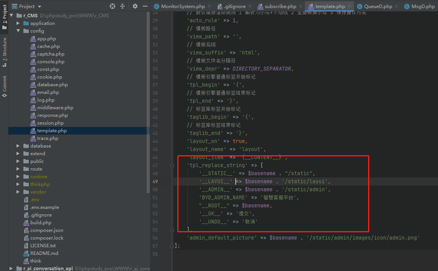Open the Project view dropdown arrow
Image resolution: width=438 pixels, height=271 pixels.
pyautogui.click(x=38, y=6)
